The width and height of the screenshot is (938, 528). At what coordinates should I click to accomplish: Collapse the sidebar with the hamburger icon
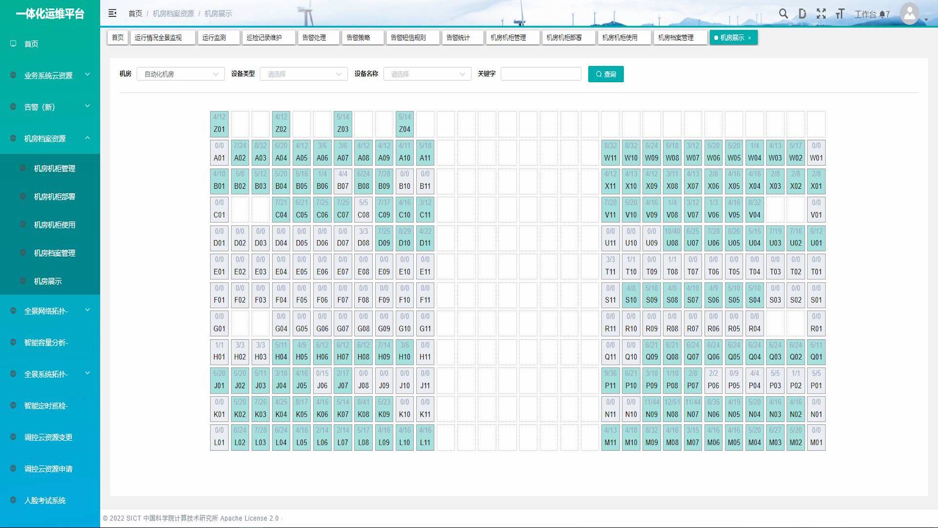(x=112, y=13)
